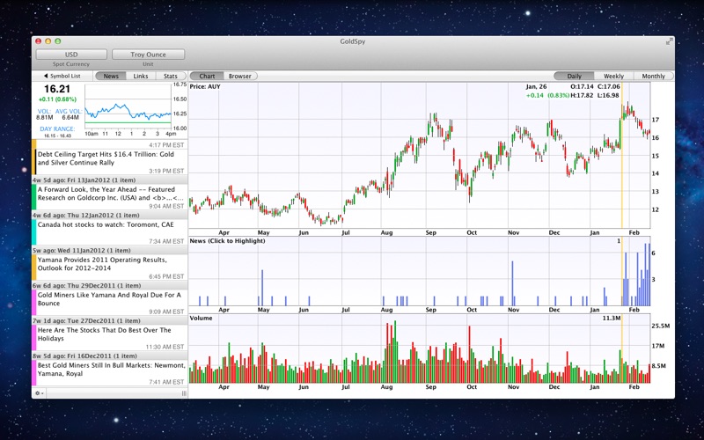Go back to the Symbol List

(62, 76)
